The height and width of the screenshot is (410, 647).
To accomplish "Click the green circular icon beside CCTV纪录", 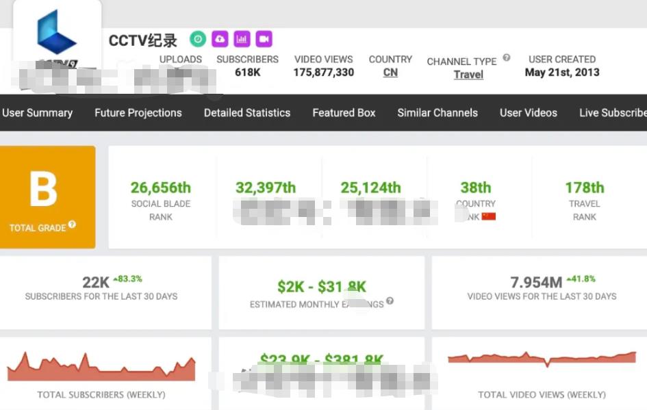I will [x=198, y=39].
